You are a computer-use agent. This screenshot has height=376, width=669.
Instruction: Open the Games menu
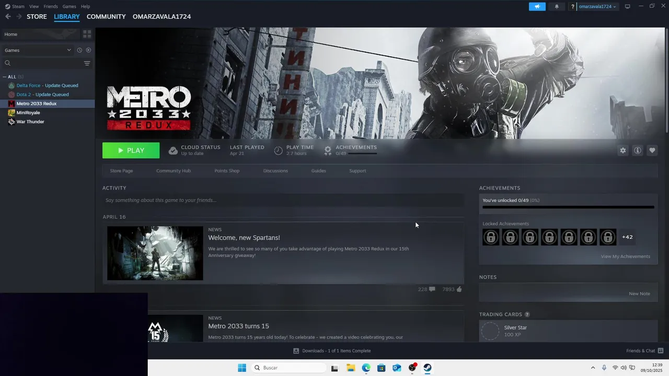point(69,6)
